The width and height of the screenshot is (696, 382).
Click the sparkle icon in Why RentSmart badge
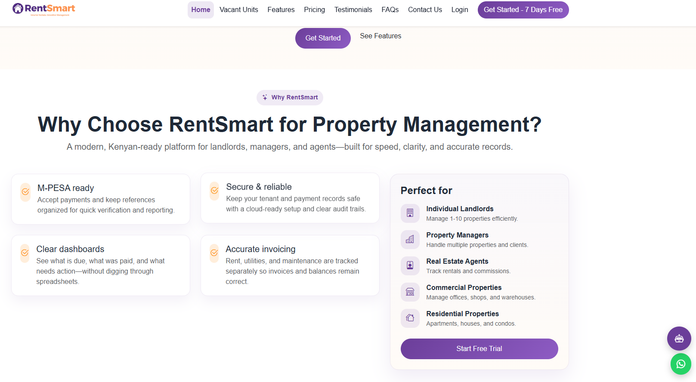[x=265, y=97]
